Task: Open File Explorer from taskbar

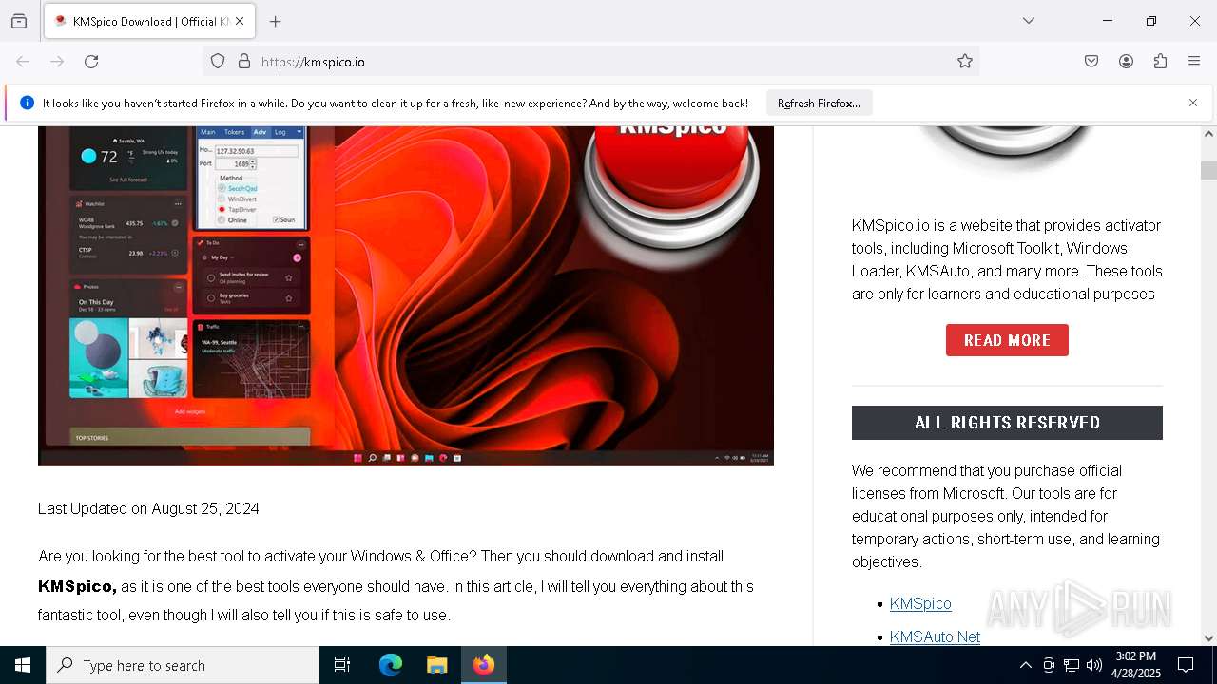Action: (436, 665)
